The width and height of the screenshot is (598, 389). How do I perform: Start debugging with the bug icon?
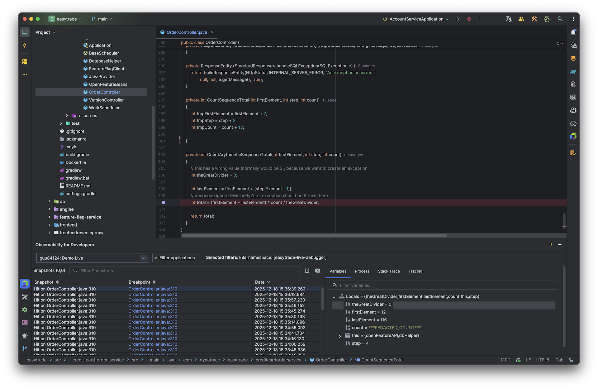(469, 19)
